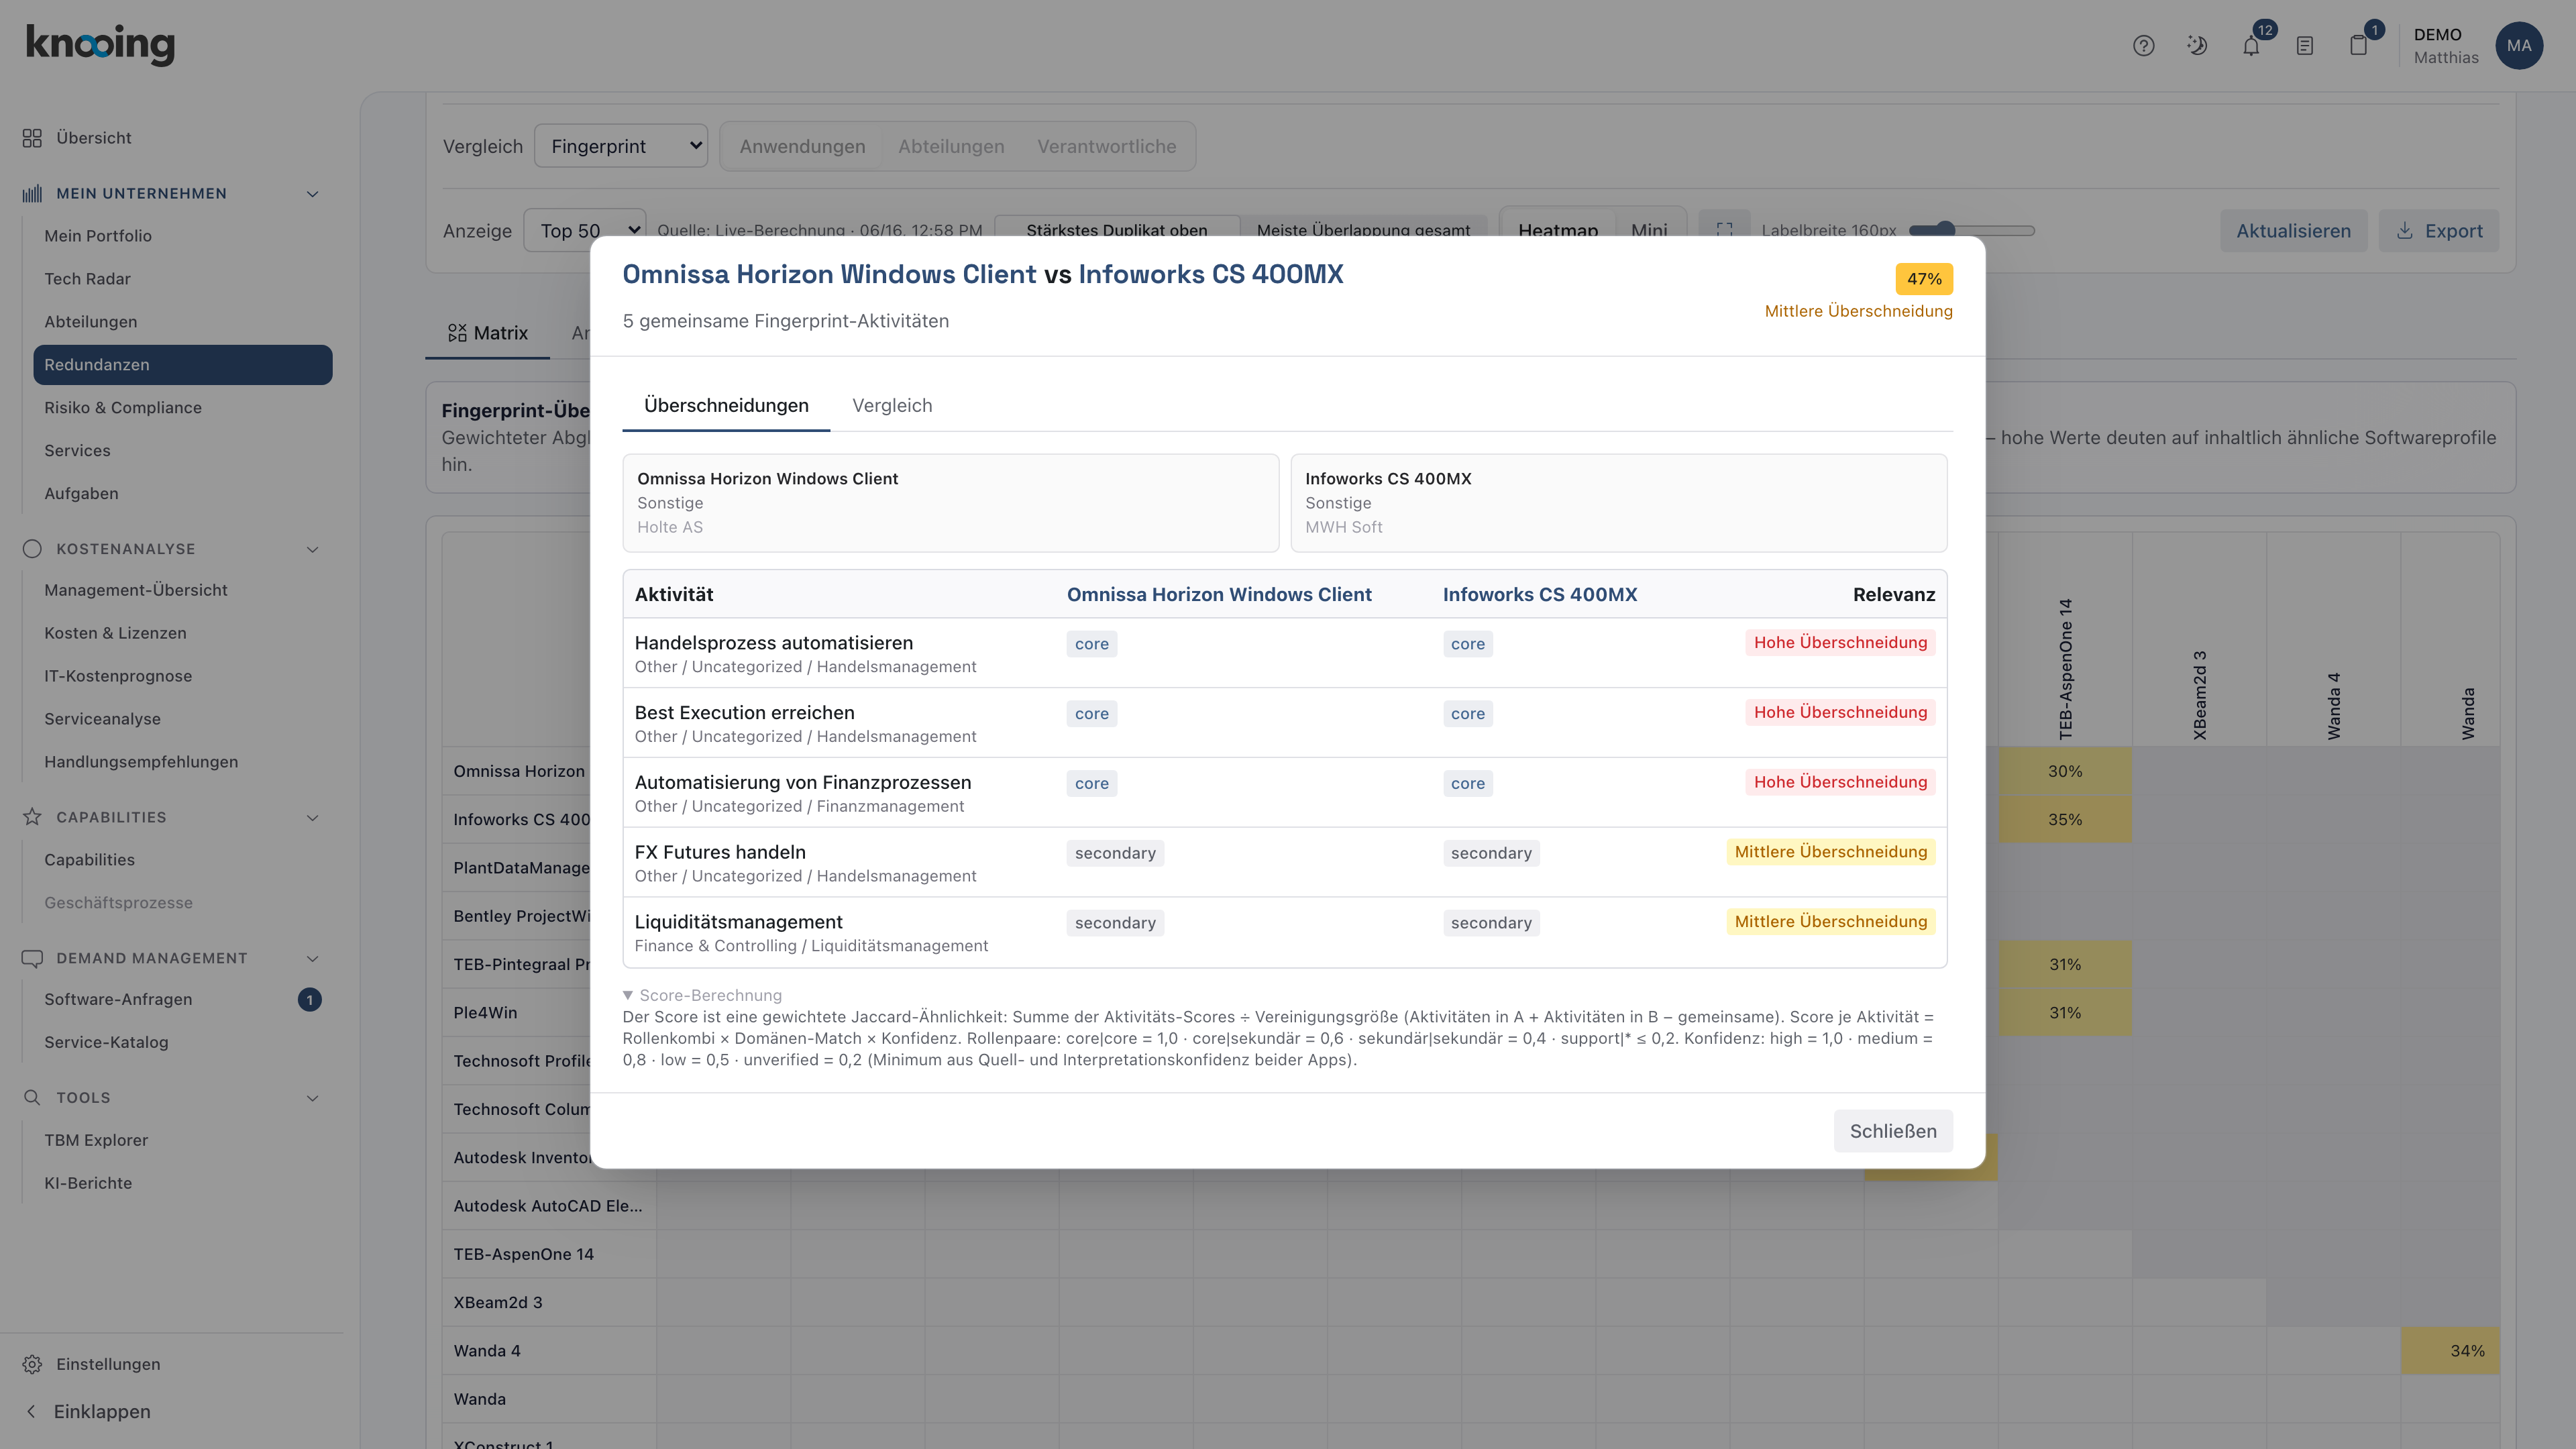
Task: Click the Übersicht grid icon
Action: point(32,138)
